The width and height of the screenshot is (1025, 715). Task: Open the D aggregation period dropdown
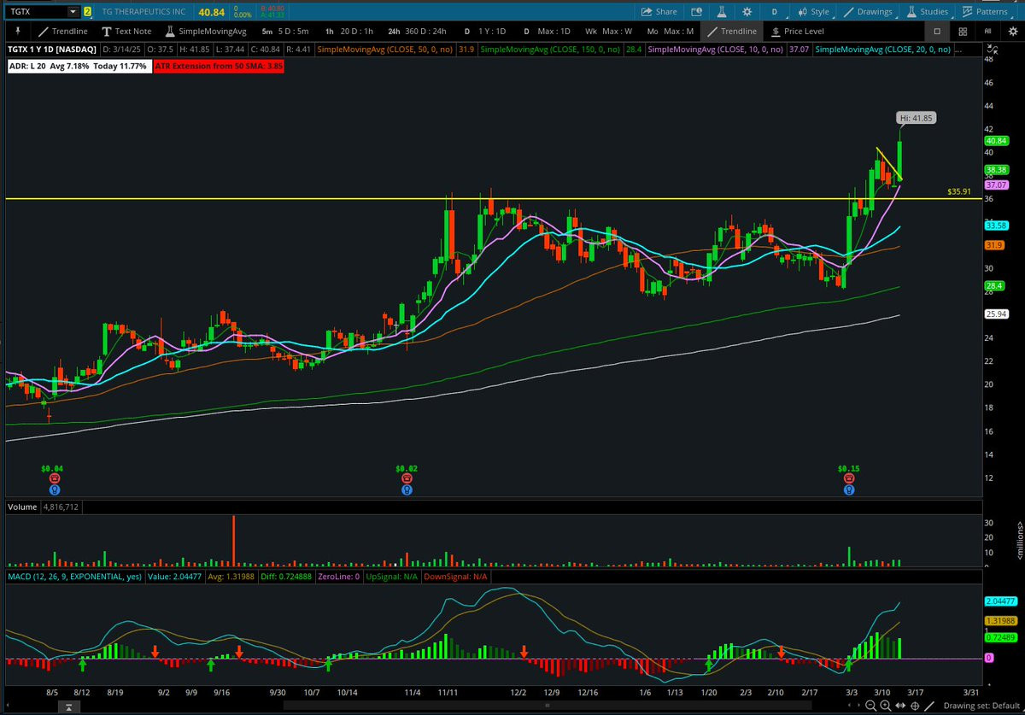pyautogui.click(x=774, y=12)
